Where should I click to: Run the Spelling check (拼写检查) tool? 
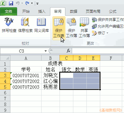click(9, 25)
